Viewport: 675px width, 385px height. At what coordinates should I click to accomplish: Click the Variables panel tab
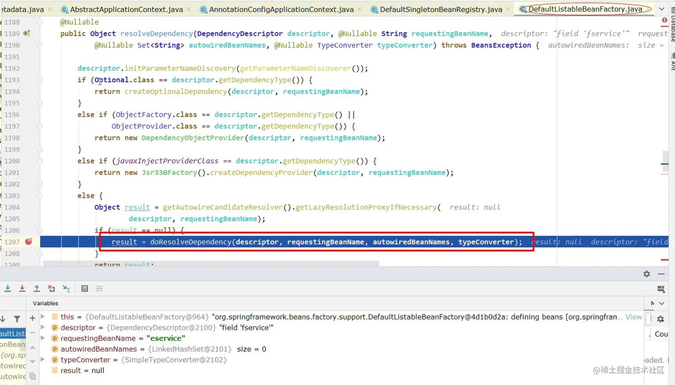[46, 303]
